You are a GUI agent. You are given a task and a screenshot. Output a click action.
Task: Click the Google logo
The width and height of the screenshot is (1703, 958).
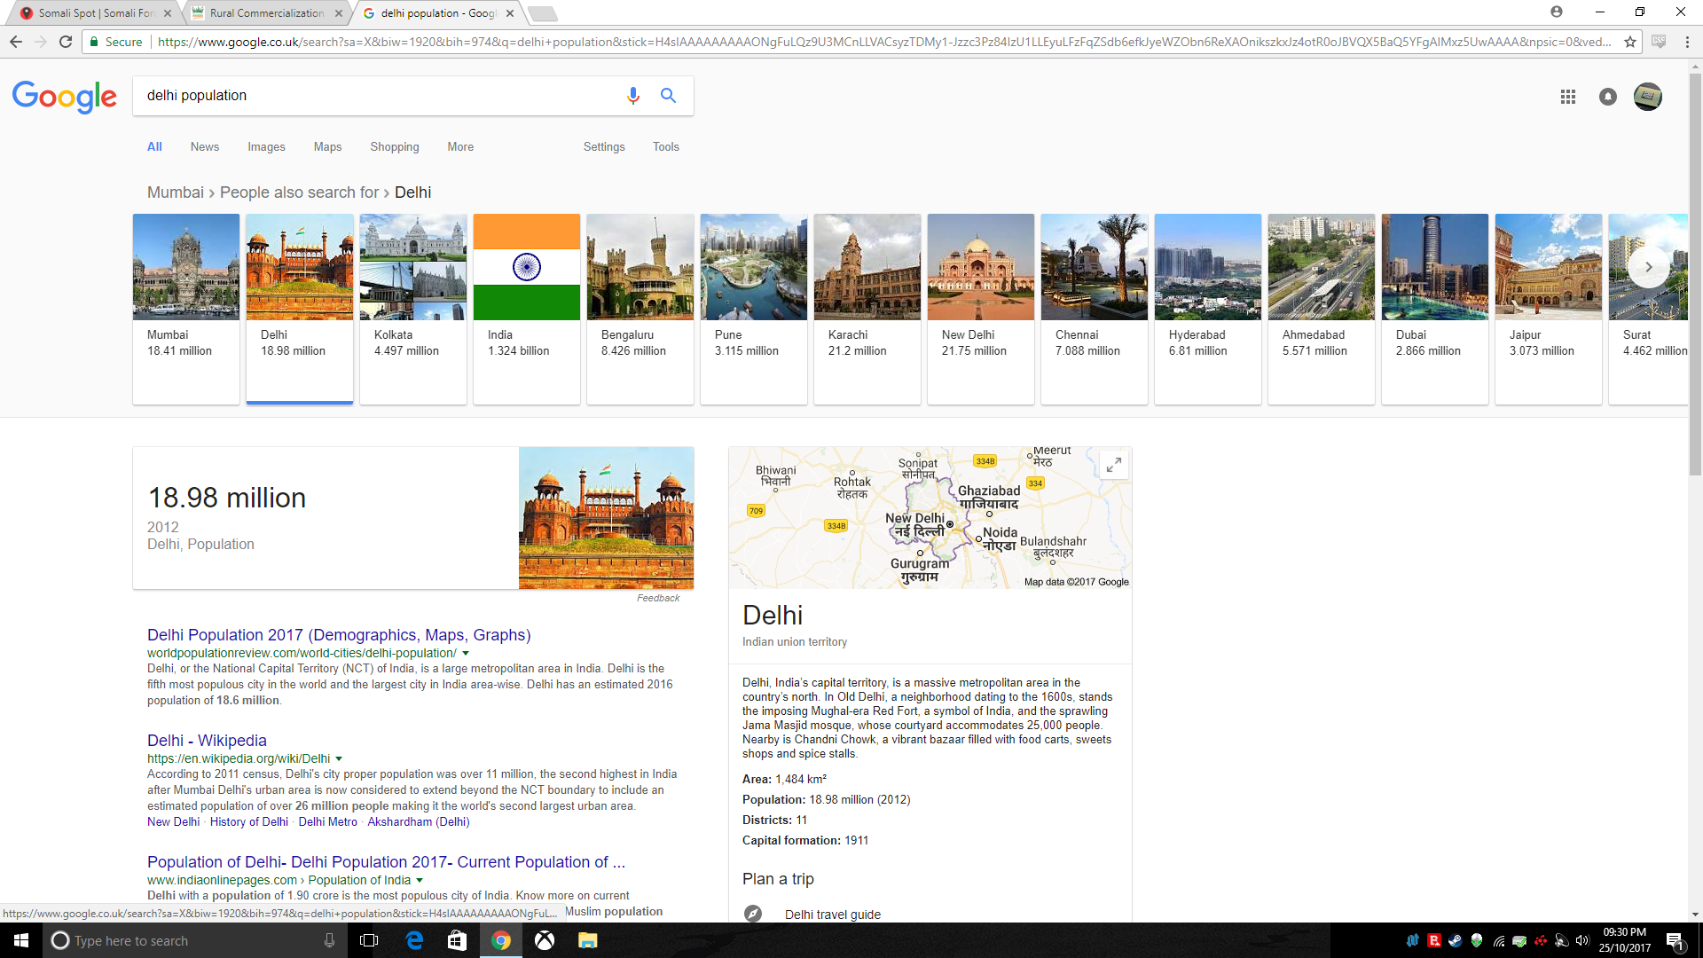pyautogui.click(x=65, y=97)
